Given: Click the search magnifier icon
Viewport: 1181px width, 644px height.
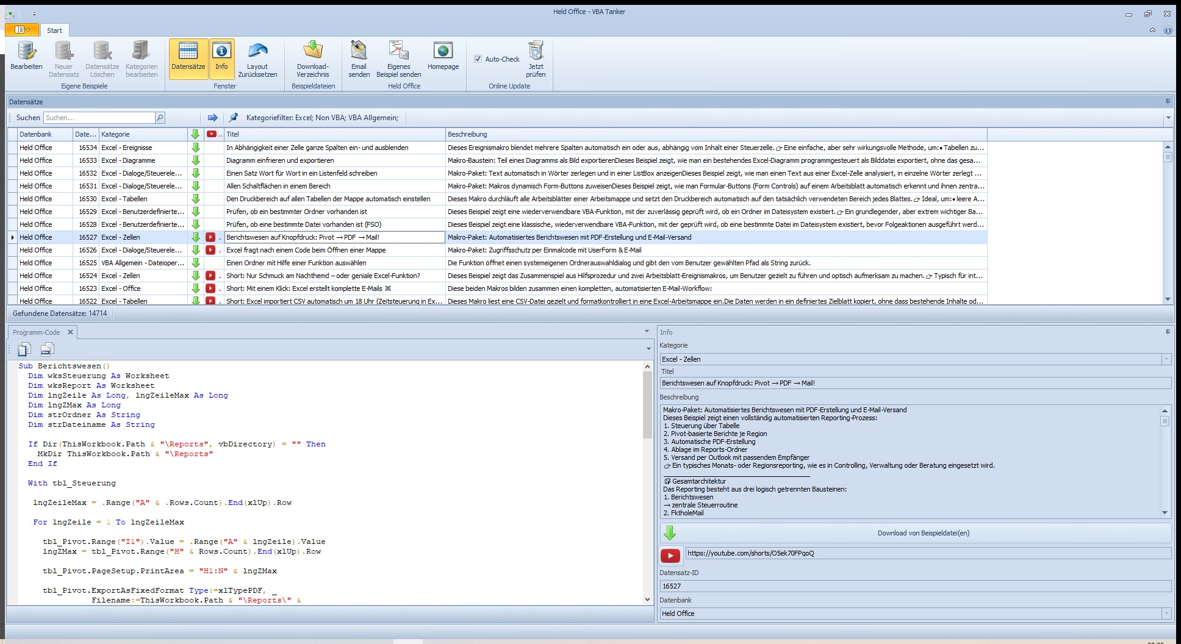Looking at the screenshot, I should [x=160, y=118].
